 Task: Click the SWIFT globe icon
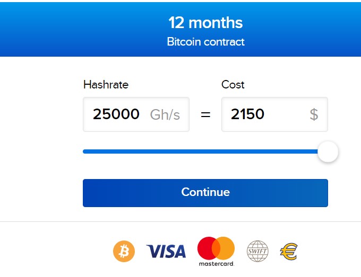click(x=257, y=251)
